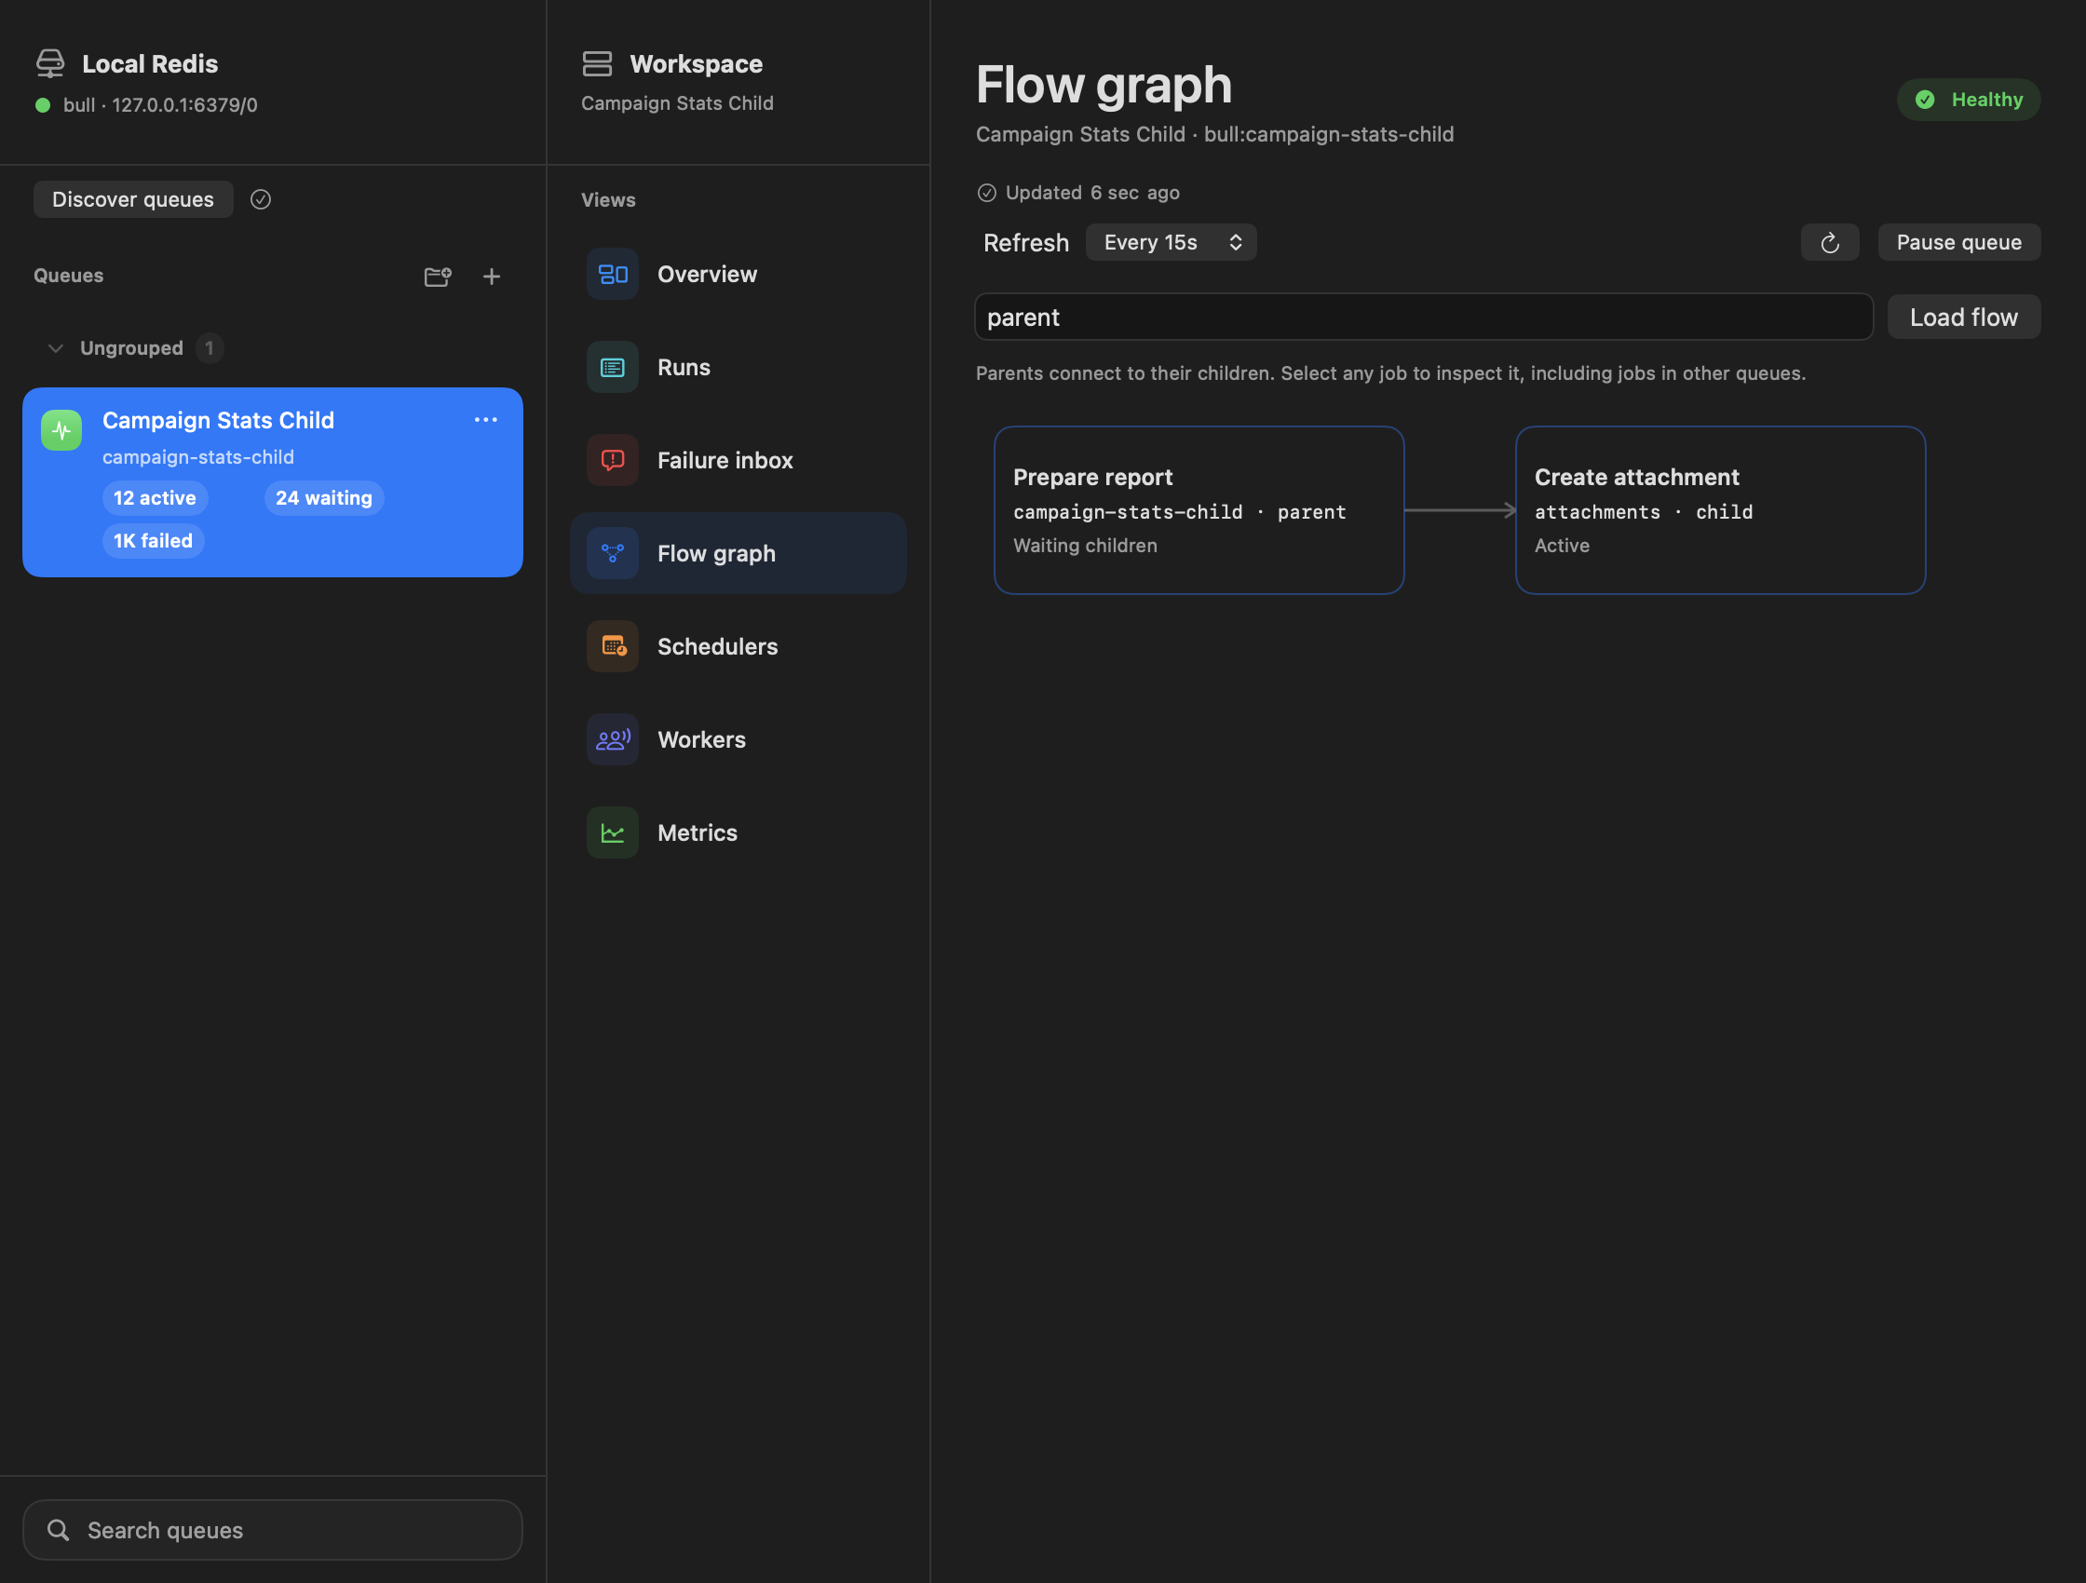Screen dimensions: 2086x1583
Task: Click the Runs list icon
Action: point(613,367)
